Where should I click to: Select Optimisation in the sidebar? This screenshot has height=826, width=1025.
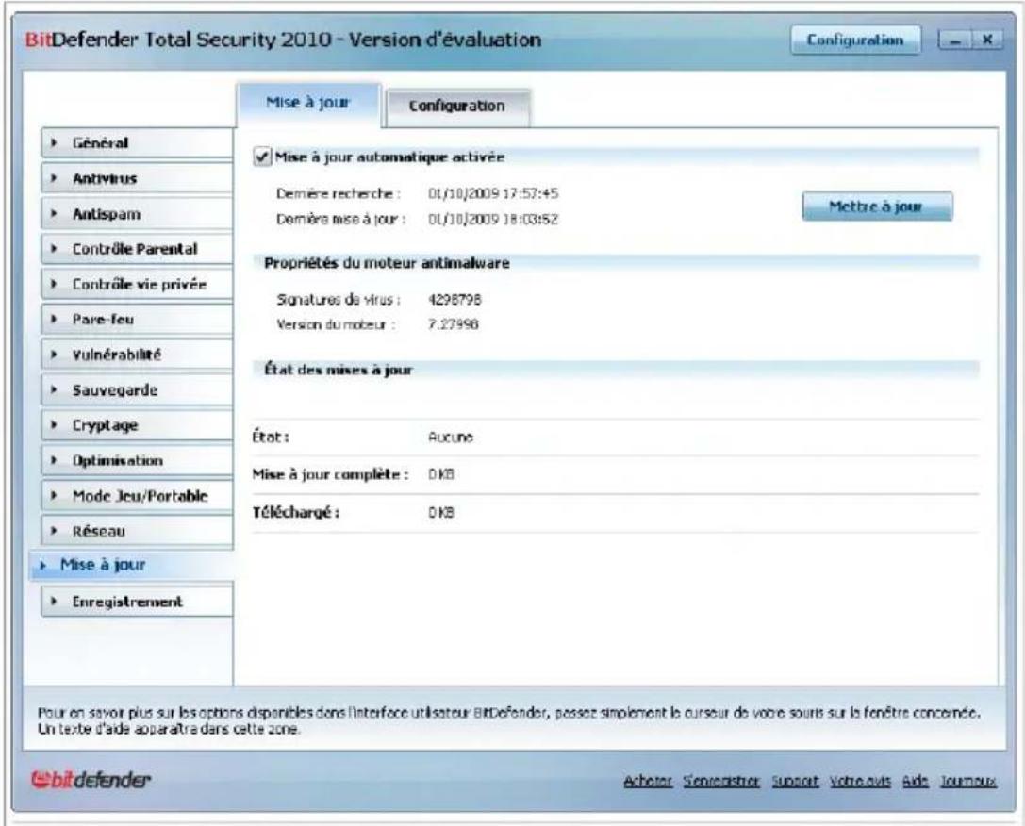pyautogui.click(x=138, y=461)
